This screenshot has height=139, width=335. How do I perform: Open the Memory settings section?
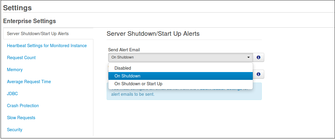pyautogui.click(x=15, y=70)
